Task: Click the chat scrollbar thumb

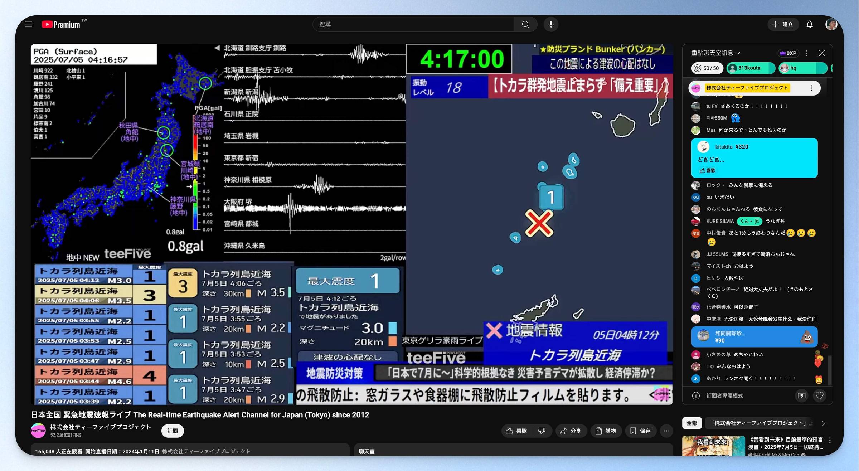Action: pyautogui.click(x=829, y=370)
